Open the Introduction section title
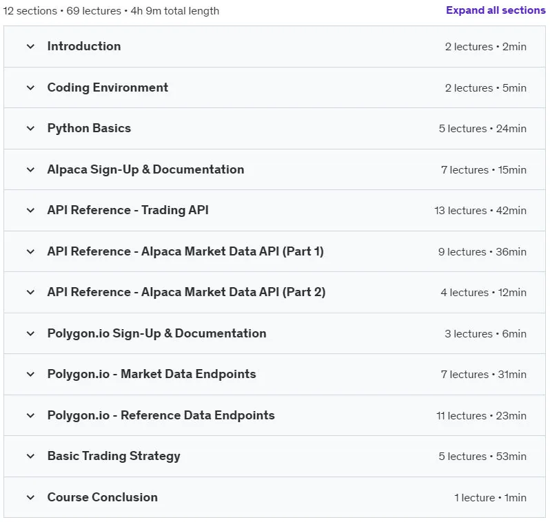 click(x=84, y=46)
